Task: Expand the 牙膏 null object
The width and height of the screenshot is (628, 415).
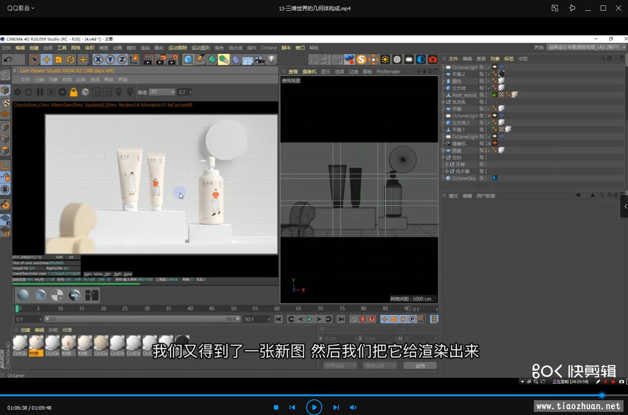Action: tap(446, 164)
